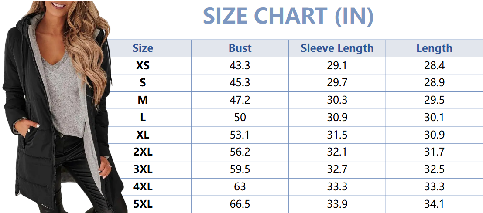Select the 34.1 length cell
The height and width of the screenshot is (213, 483).
coord(434,204)
